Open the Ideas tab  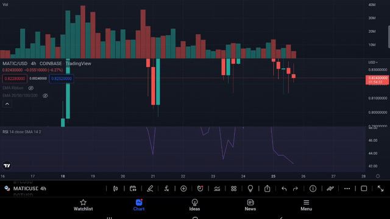pos(194,206)
